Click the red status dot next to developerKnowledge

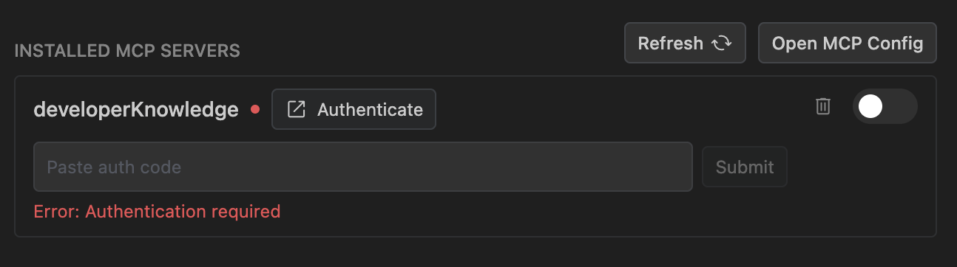click(255, 109)
